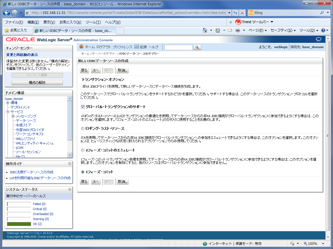Screen dimensions: 333x249
Task: Minimize the システム・ステータス panel
Action: (70, 189)
